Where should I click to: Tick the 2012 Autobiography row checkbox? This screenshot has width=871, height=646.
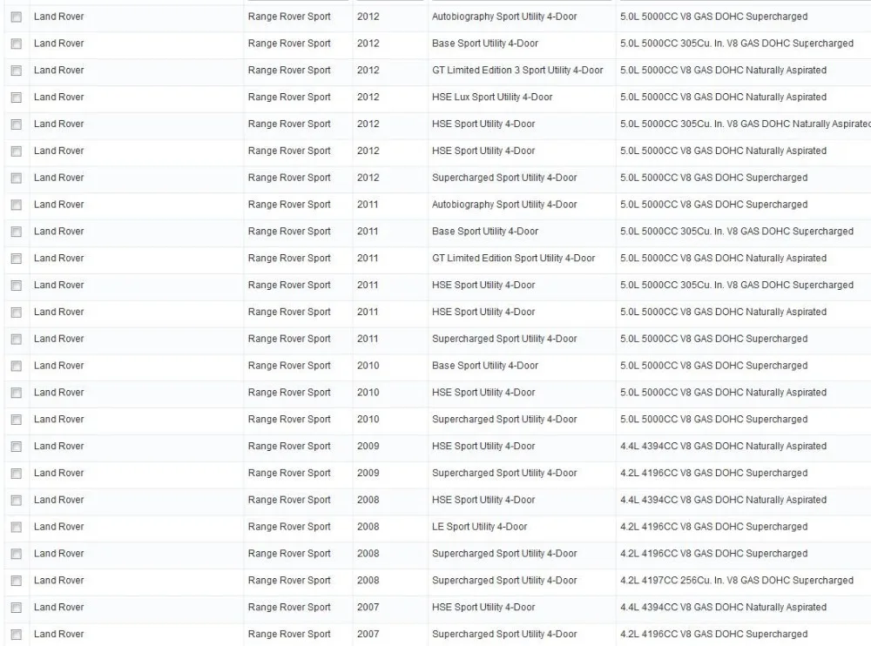coord(17,17)
